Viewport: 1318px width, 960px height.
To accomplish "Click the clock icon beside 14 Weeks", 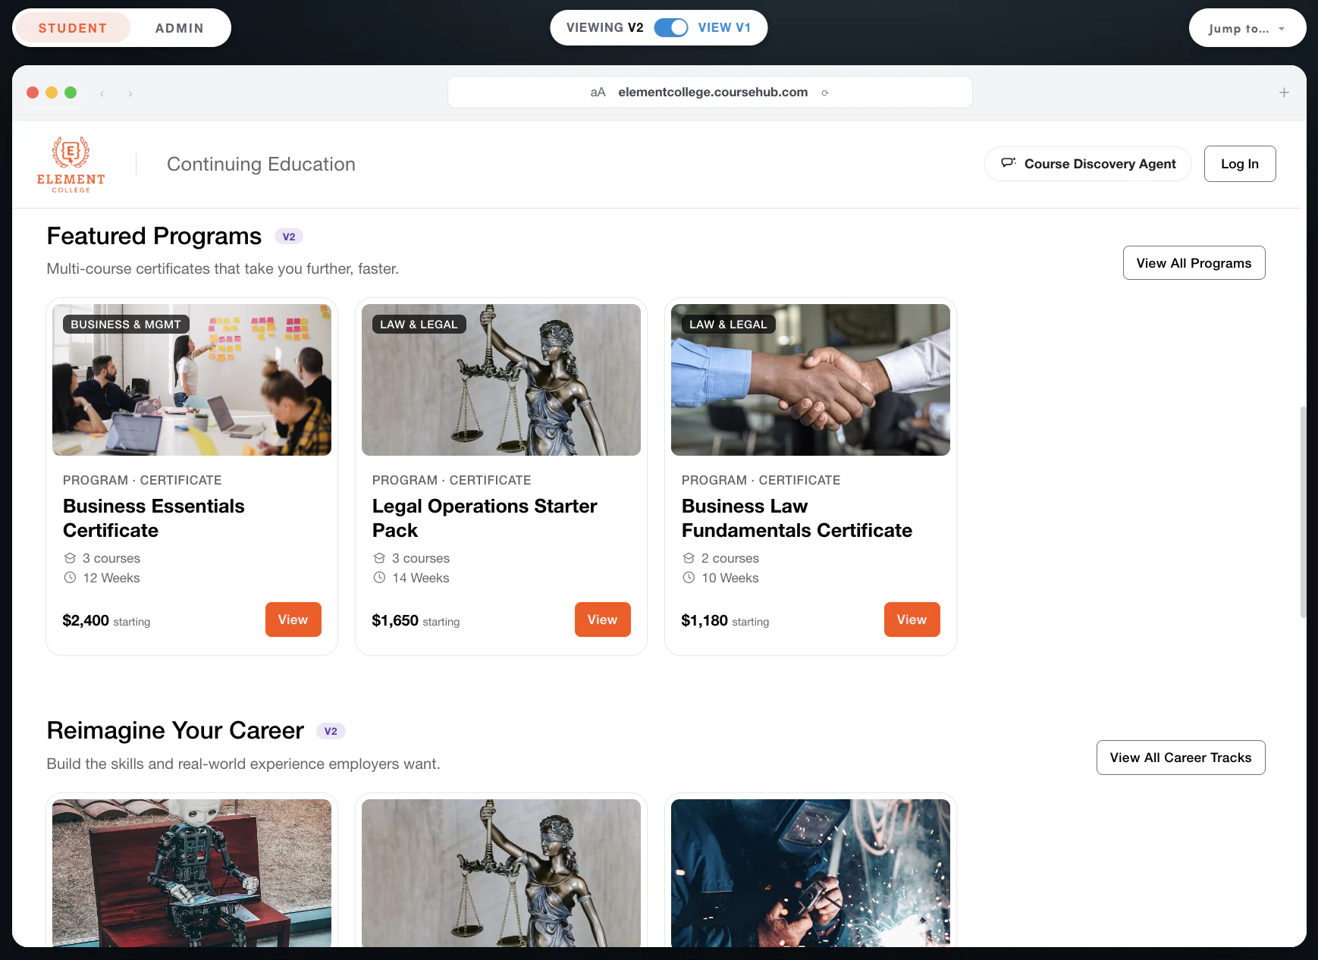I will point(379,578).
